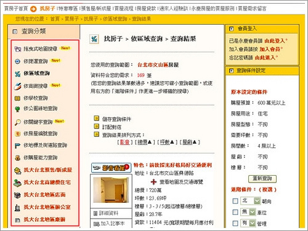Check the 管理 checkbox

pyautogui.click(x=235, y=223)
